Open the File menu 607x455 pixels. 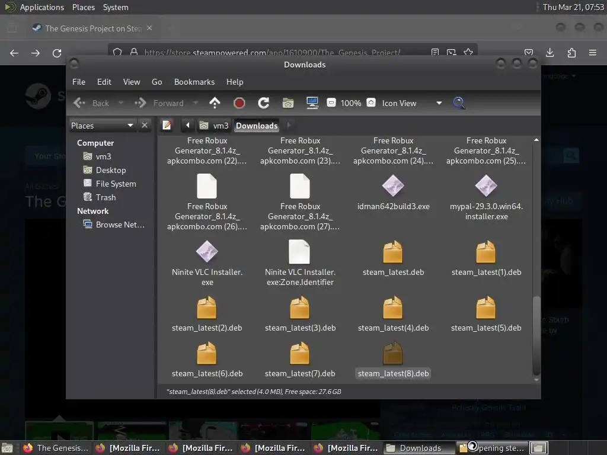(79, 82)
